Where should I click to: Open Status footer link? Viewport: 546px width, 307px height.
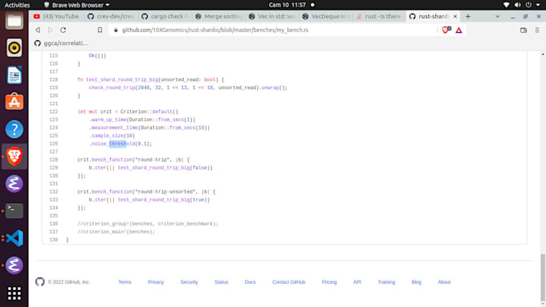(x=221, y=282)
